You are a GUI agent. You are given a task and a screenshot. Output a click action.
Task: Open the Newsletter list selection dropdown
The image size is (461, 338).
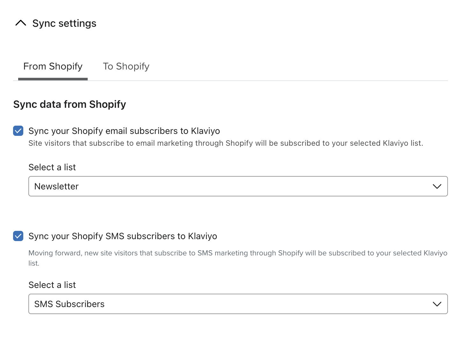238,186
